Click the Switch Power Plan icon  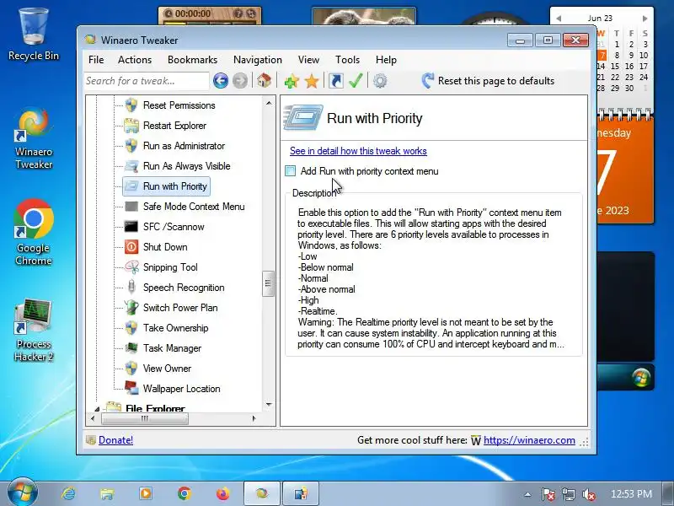[x=131, y=307]
